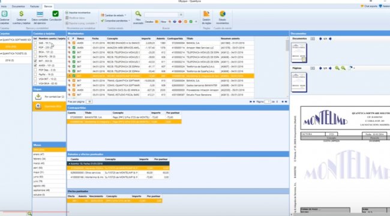Screen dimensions: 390x216
Task: Collapse the Asiento 10 group row
Action: (70, 164)
